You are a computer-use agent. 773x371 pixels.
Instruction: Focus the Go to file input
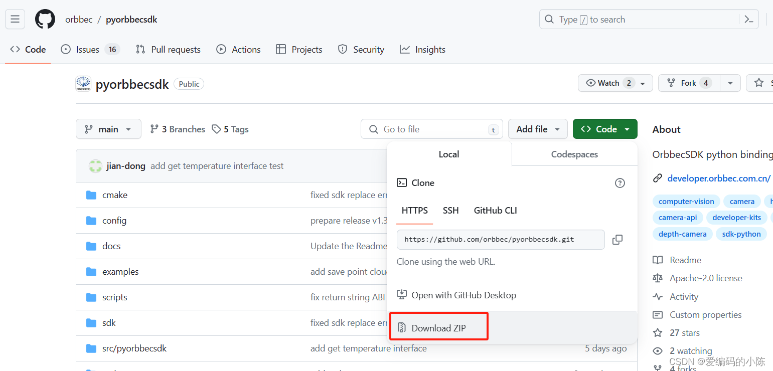(x=431, y=129)
